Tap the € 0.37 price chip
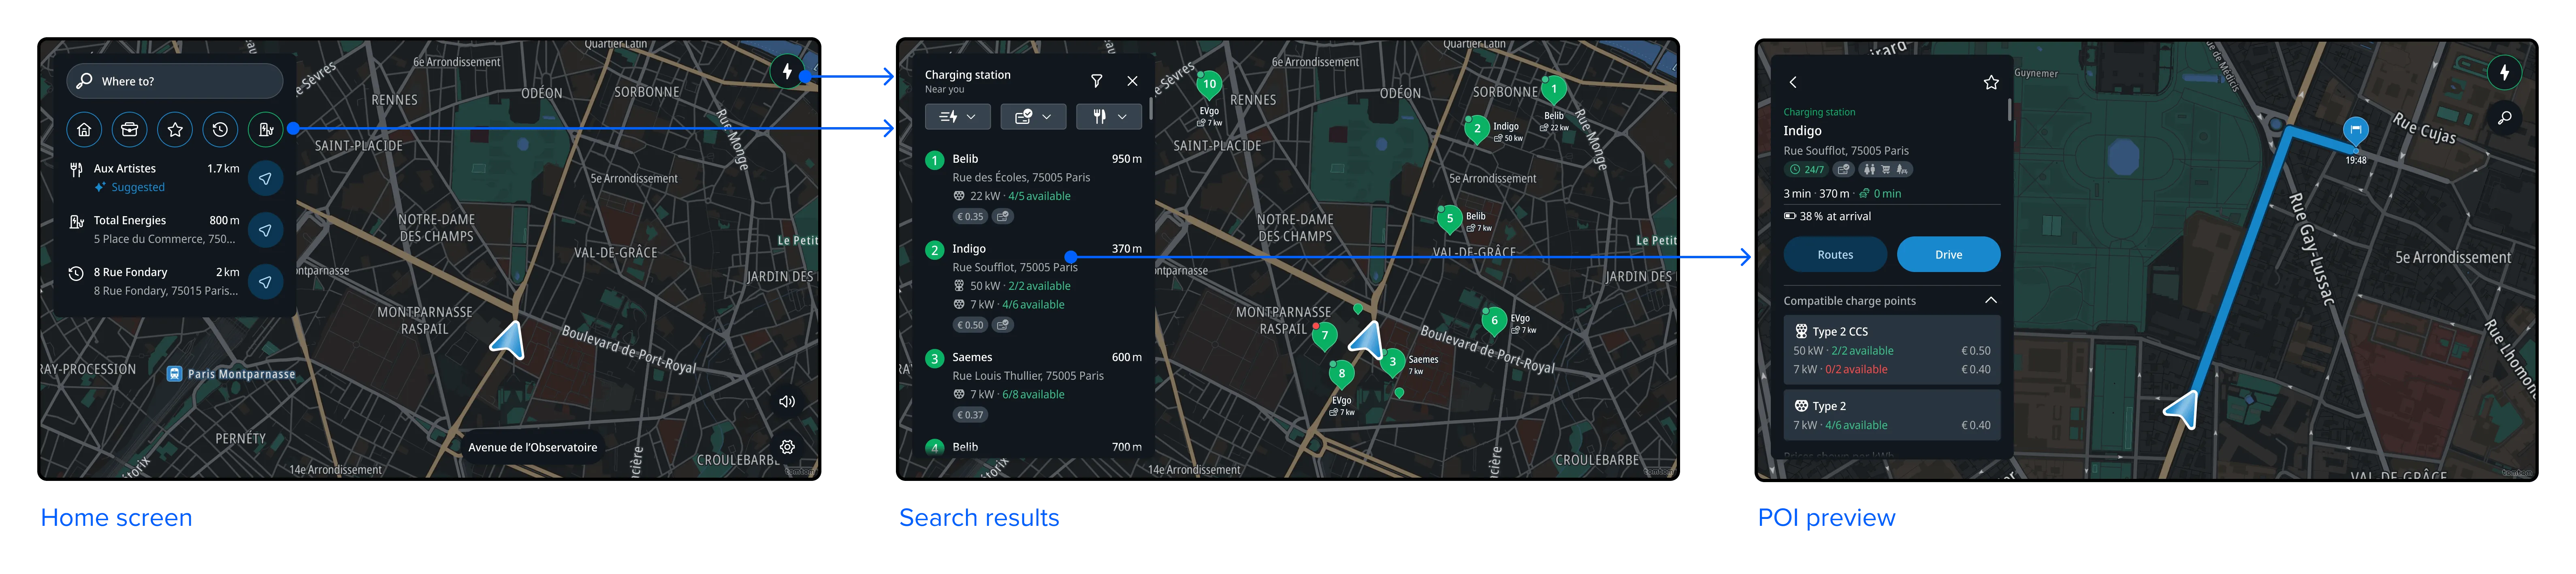 pos(970,415)
